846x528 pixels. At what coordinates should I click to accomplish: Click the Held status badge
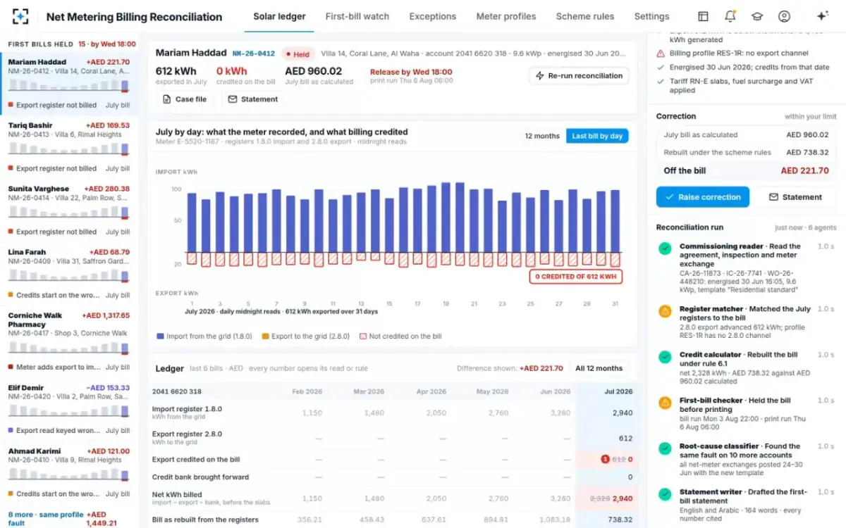coord(297,54)
